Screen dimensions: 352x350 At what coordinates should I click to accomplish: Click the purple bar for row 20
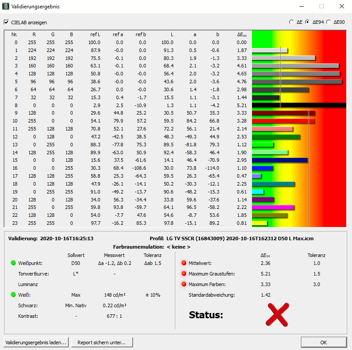coord(263,200)
